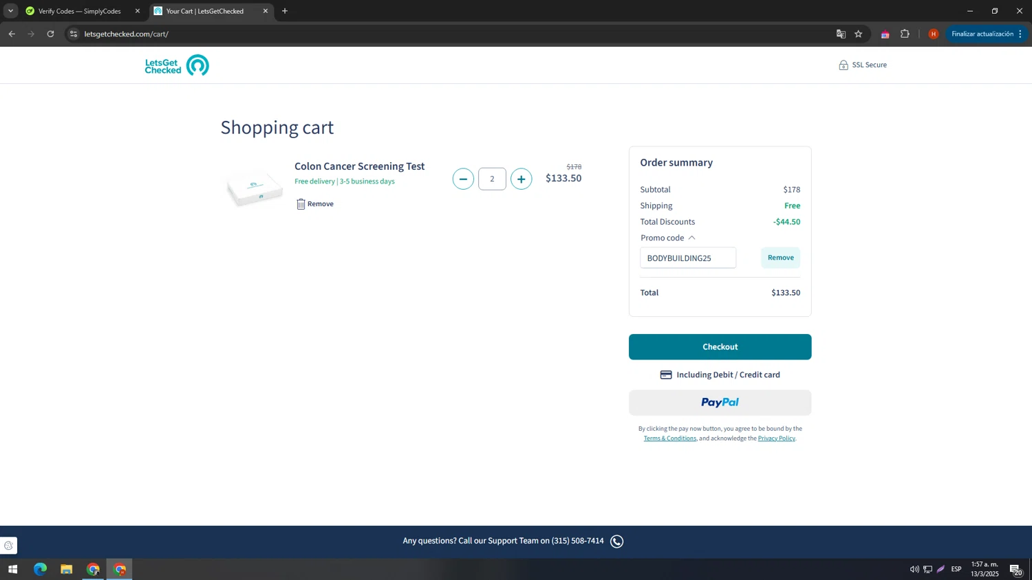The width and height of the screenshot is (1032, 580).
Task: Decrease quantity with the minus button
Action: (463, 179)
